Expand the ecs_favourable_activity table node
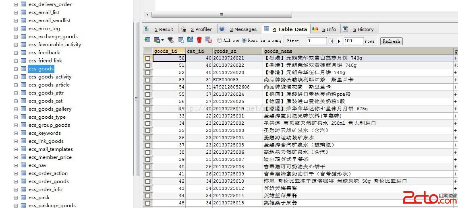The height and width of the screenshot is (208, 458). tap(16, 45)
